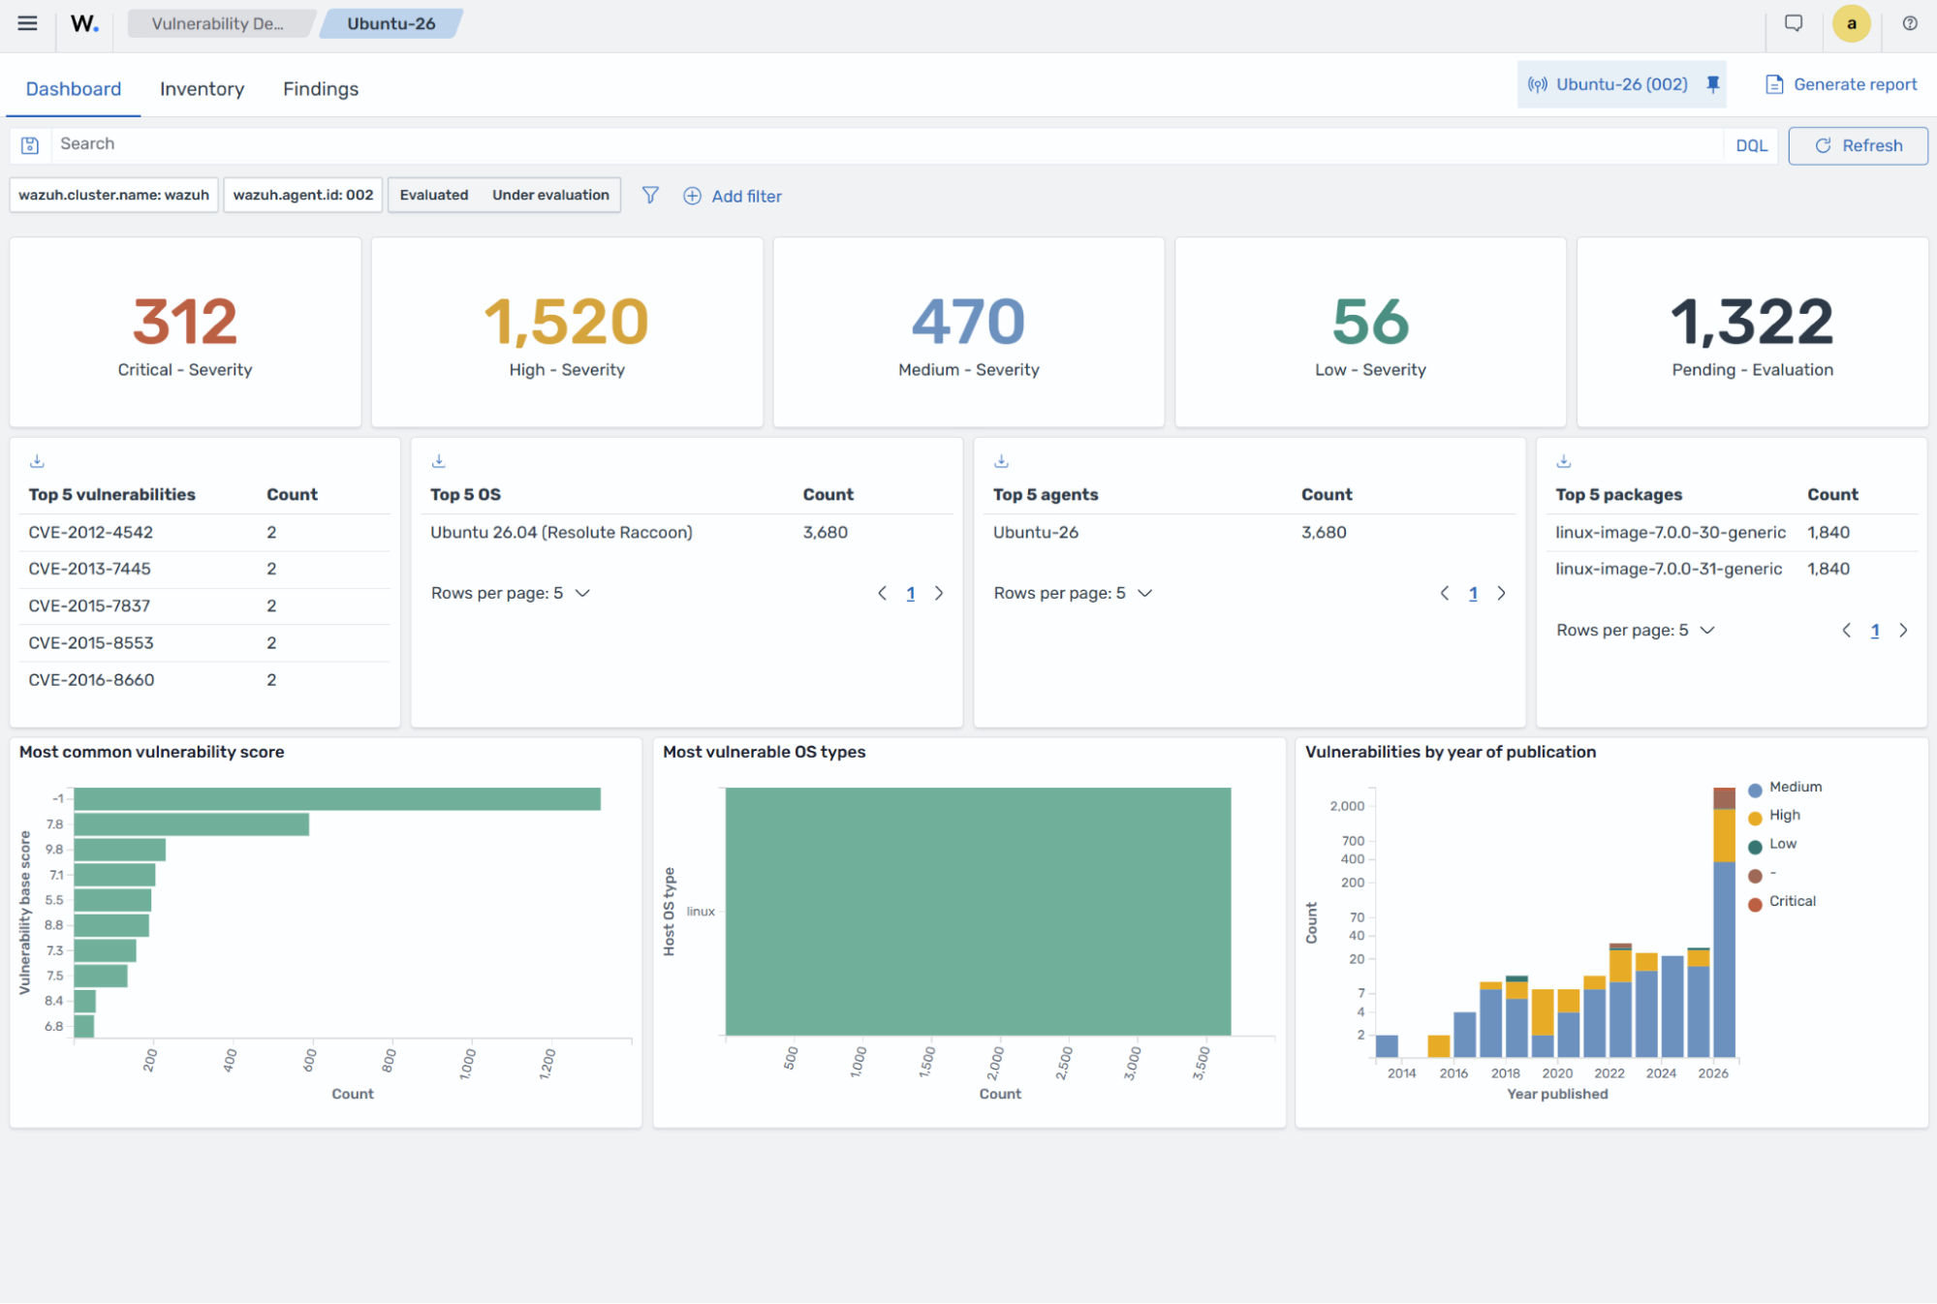Toggle Medium series in legend
1937x1304 pixels.
click(1785, 788)
